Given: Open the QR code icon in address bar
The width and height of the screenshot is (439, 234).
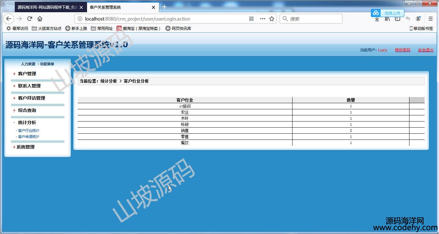Looking at the screenshot, I should 251,19.
